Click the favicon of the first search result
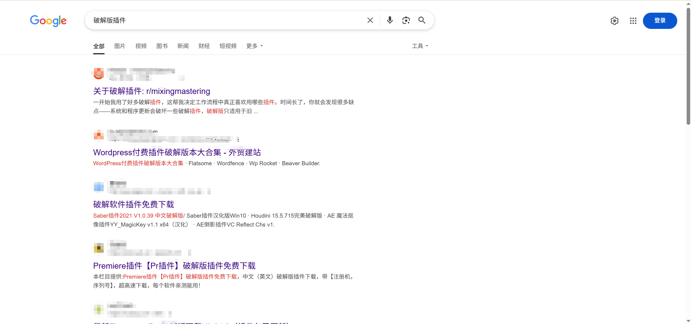691x324 pixels. pos(98,73)
